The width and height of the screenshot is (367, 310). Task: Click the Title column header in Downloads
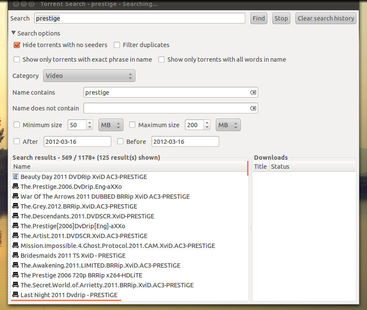point(260,167)
